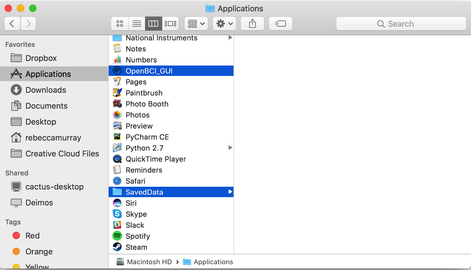Click the Pages app icon
Screen dimensions: 471x270
[x=117, y=82]
